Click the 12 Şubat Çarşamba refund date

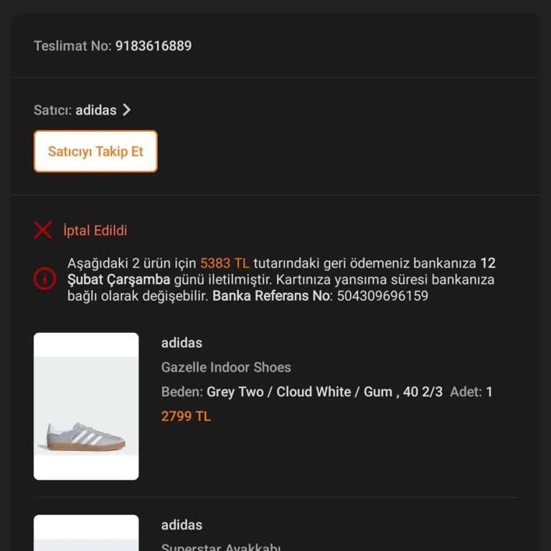tap(118, 279)
